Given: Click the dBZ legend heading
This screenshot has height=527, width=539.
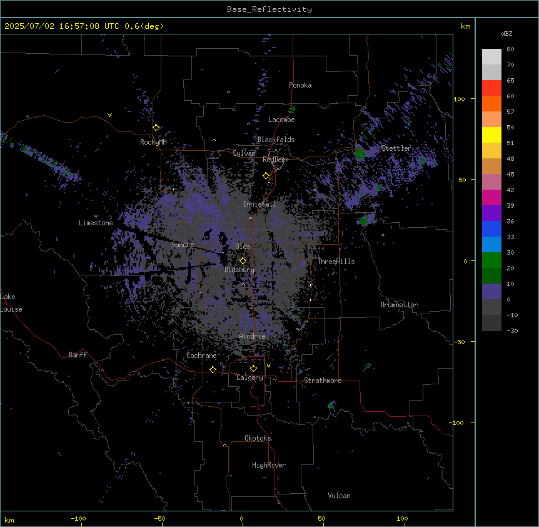Looking at the screenshot, I should click(506, 34).
